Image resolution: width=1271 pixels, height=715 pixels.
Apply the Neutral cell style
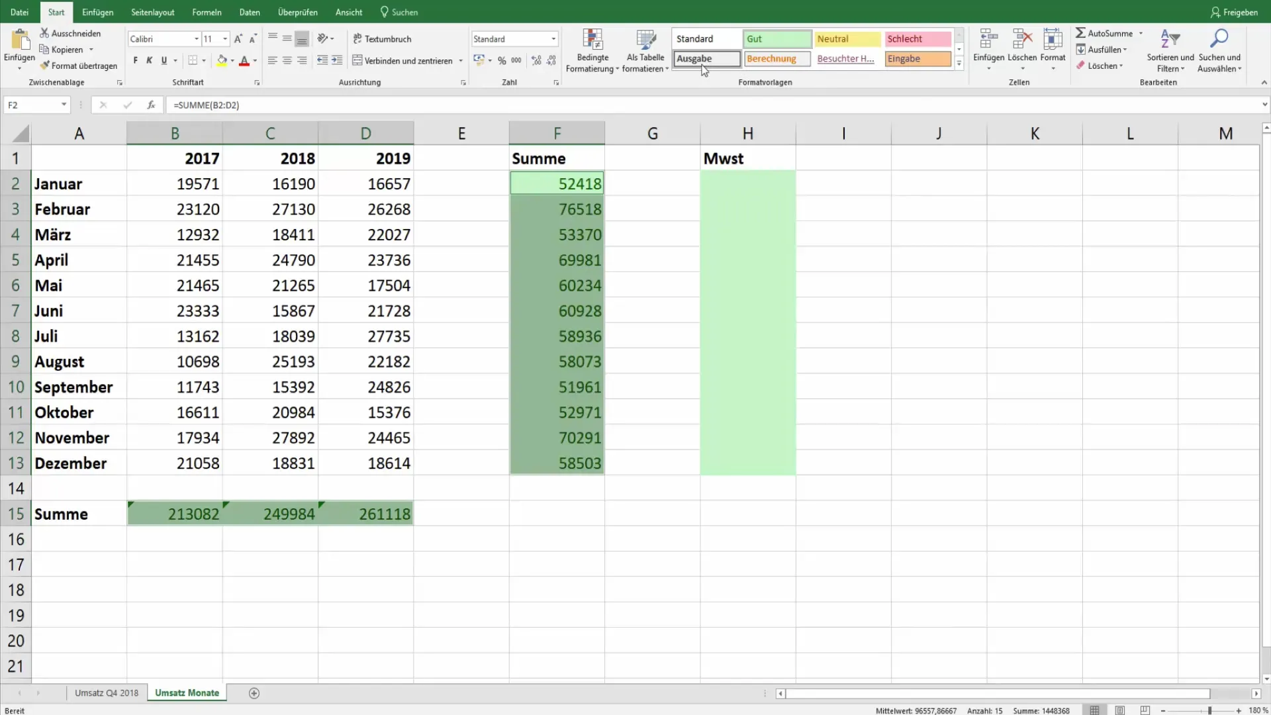[848, 39]
